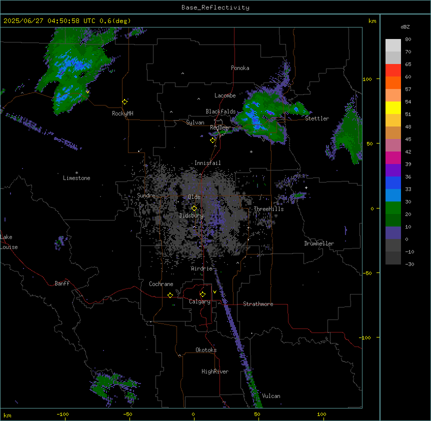Click the km label at top right
The image size is (431, 421).
(372, 21)
